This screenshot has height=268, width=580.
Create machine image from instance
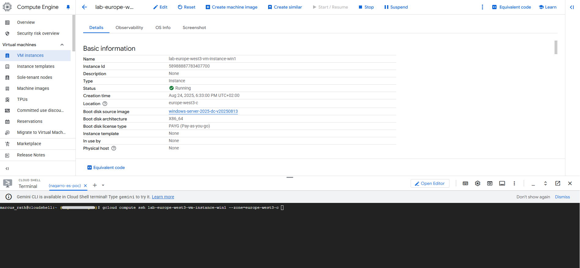tap(231, 7)
